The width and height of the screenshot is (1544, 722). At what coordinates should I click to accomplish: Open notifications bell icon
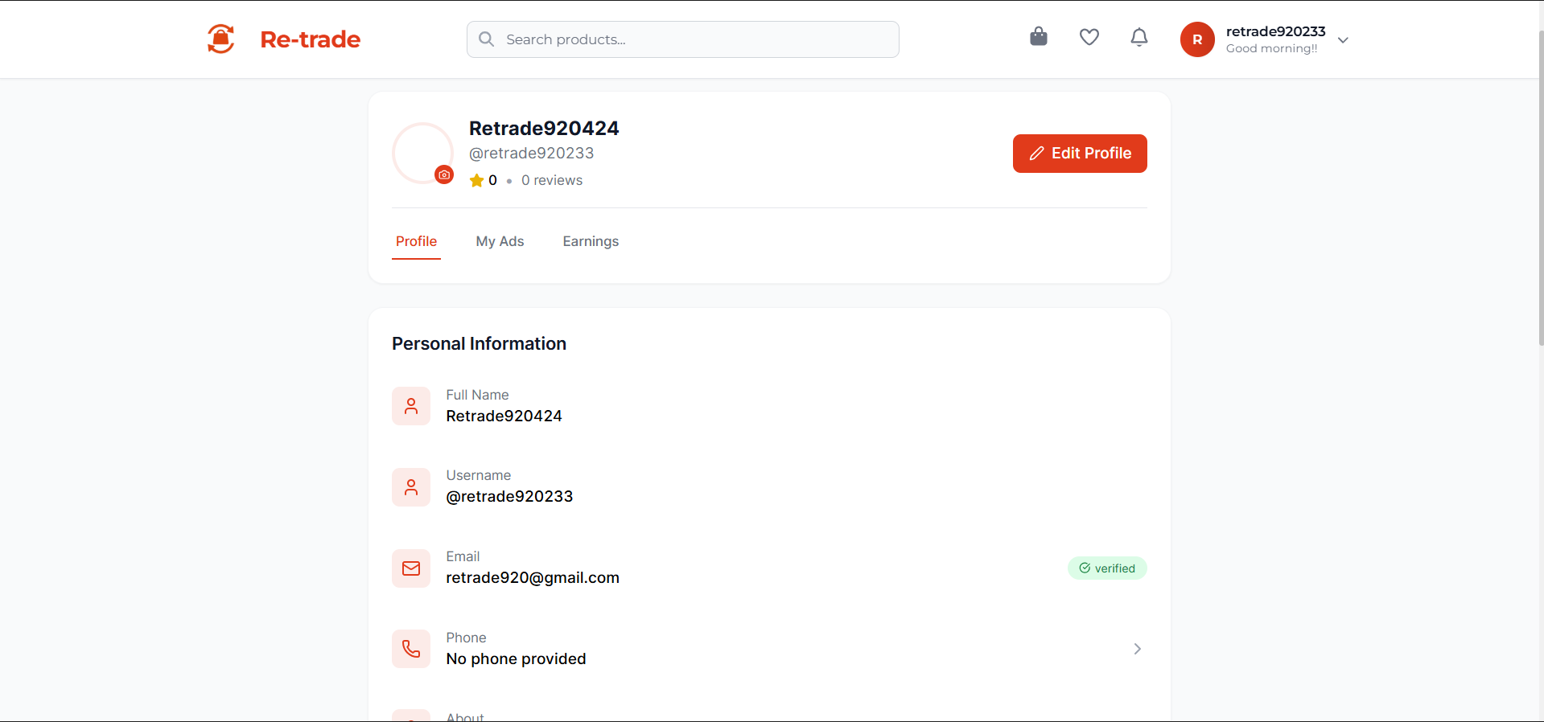(1139, 37)
